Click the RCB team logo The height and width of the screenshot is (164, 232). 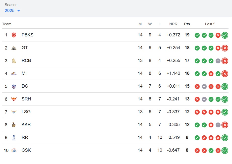pos(14,61)
